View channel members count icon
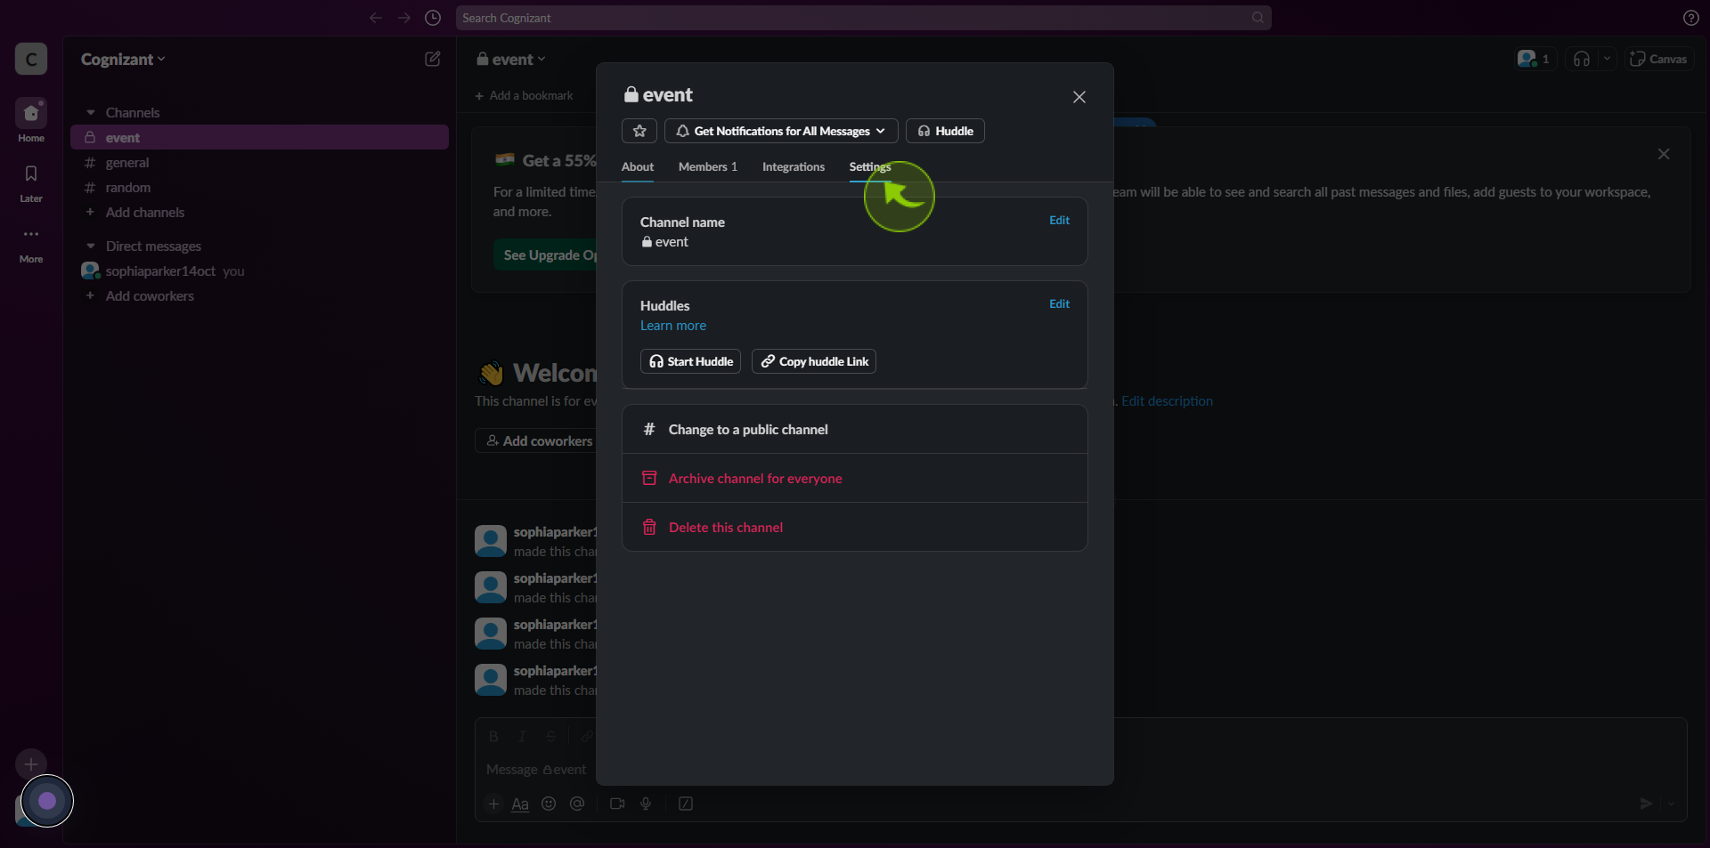Screen dimensions: 1710x848 [1535, 59]
